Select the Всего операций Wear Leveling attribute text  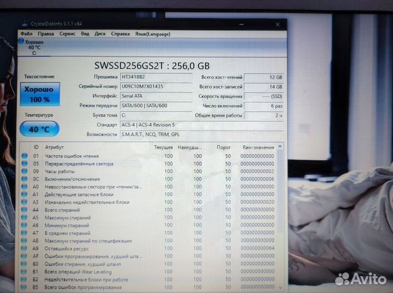[78, 272]
